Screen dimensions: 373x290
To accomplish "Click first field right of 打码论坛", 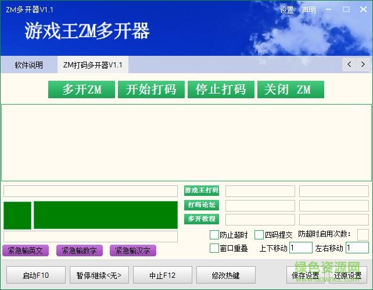I will [260, 206].
